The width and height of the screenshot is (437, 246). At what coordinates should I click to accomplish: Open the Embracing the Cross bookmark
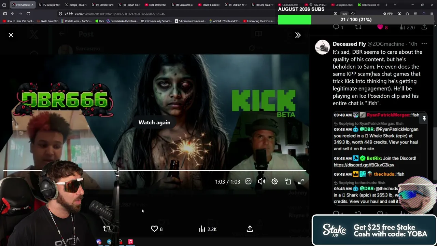click(258, 21)
